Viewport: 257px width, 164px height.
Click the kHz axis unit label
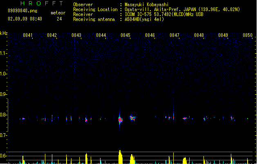[x=4, y=33]
